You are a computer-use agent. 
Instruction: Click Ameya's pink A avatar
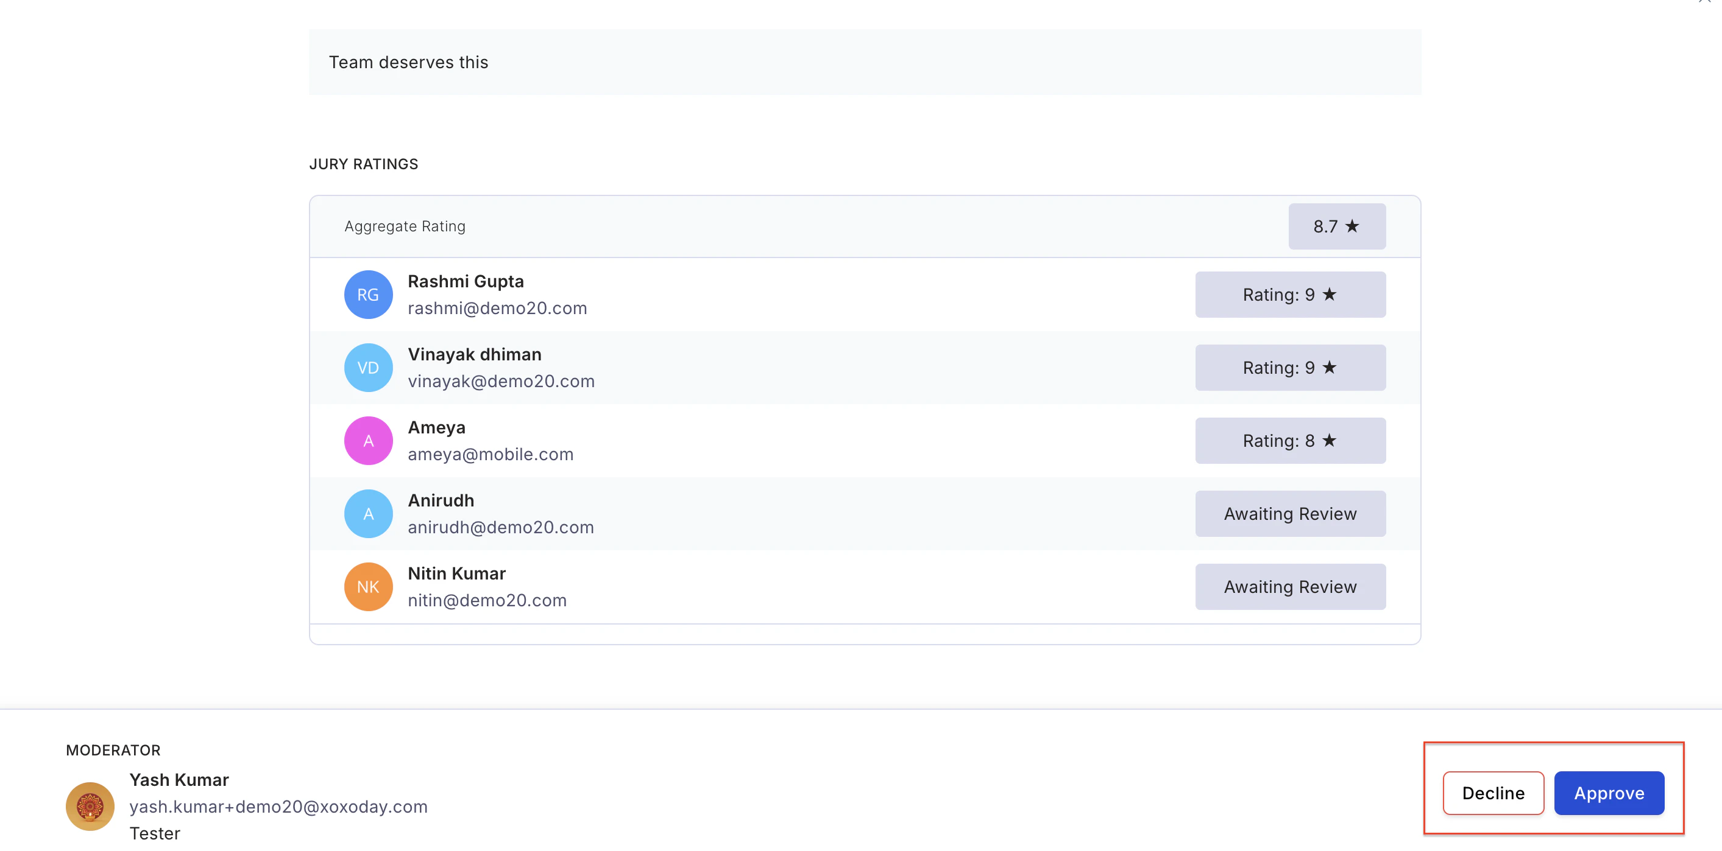point(368,441)
